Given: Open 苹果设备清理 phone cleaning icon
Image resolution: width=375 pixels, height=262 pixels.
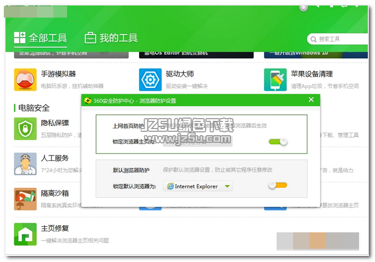Looking at the screenshot, I should pos(275,80).
